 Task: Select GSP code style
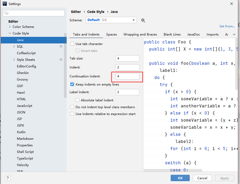(20, 86)
